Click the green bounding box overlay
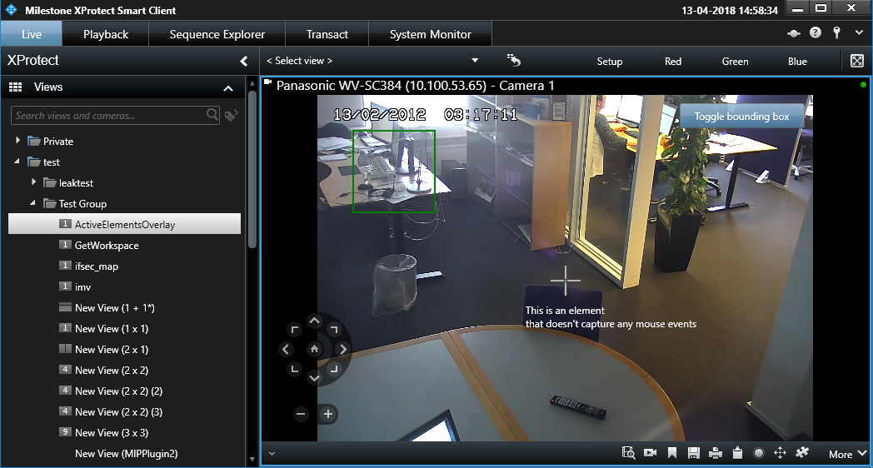 coord(394,171)
